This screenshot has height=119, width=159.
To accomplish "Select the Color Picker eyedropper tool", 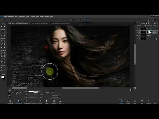I will (x=2, y=59).
